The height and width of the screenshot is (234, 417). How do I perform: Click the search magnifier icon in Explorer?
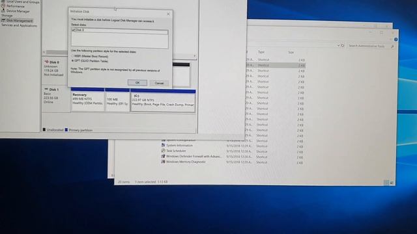(392, 46)
